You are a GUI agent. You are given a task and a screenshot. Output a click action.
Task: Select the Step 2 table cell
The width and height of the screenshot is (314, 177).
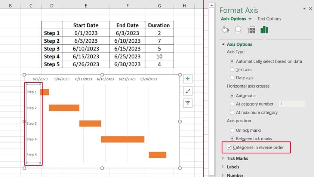(52, 41)
